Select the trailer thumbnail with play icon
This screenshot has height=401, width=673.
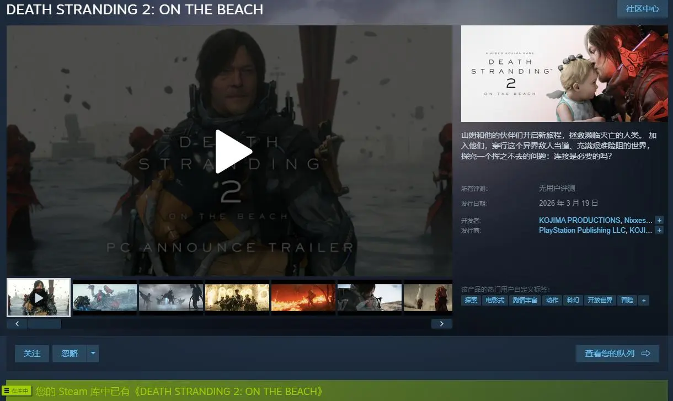39,297
